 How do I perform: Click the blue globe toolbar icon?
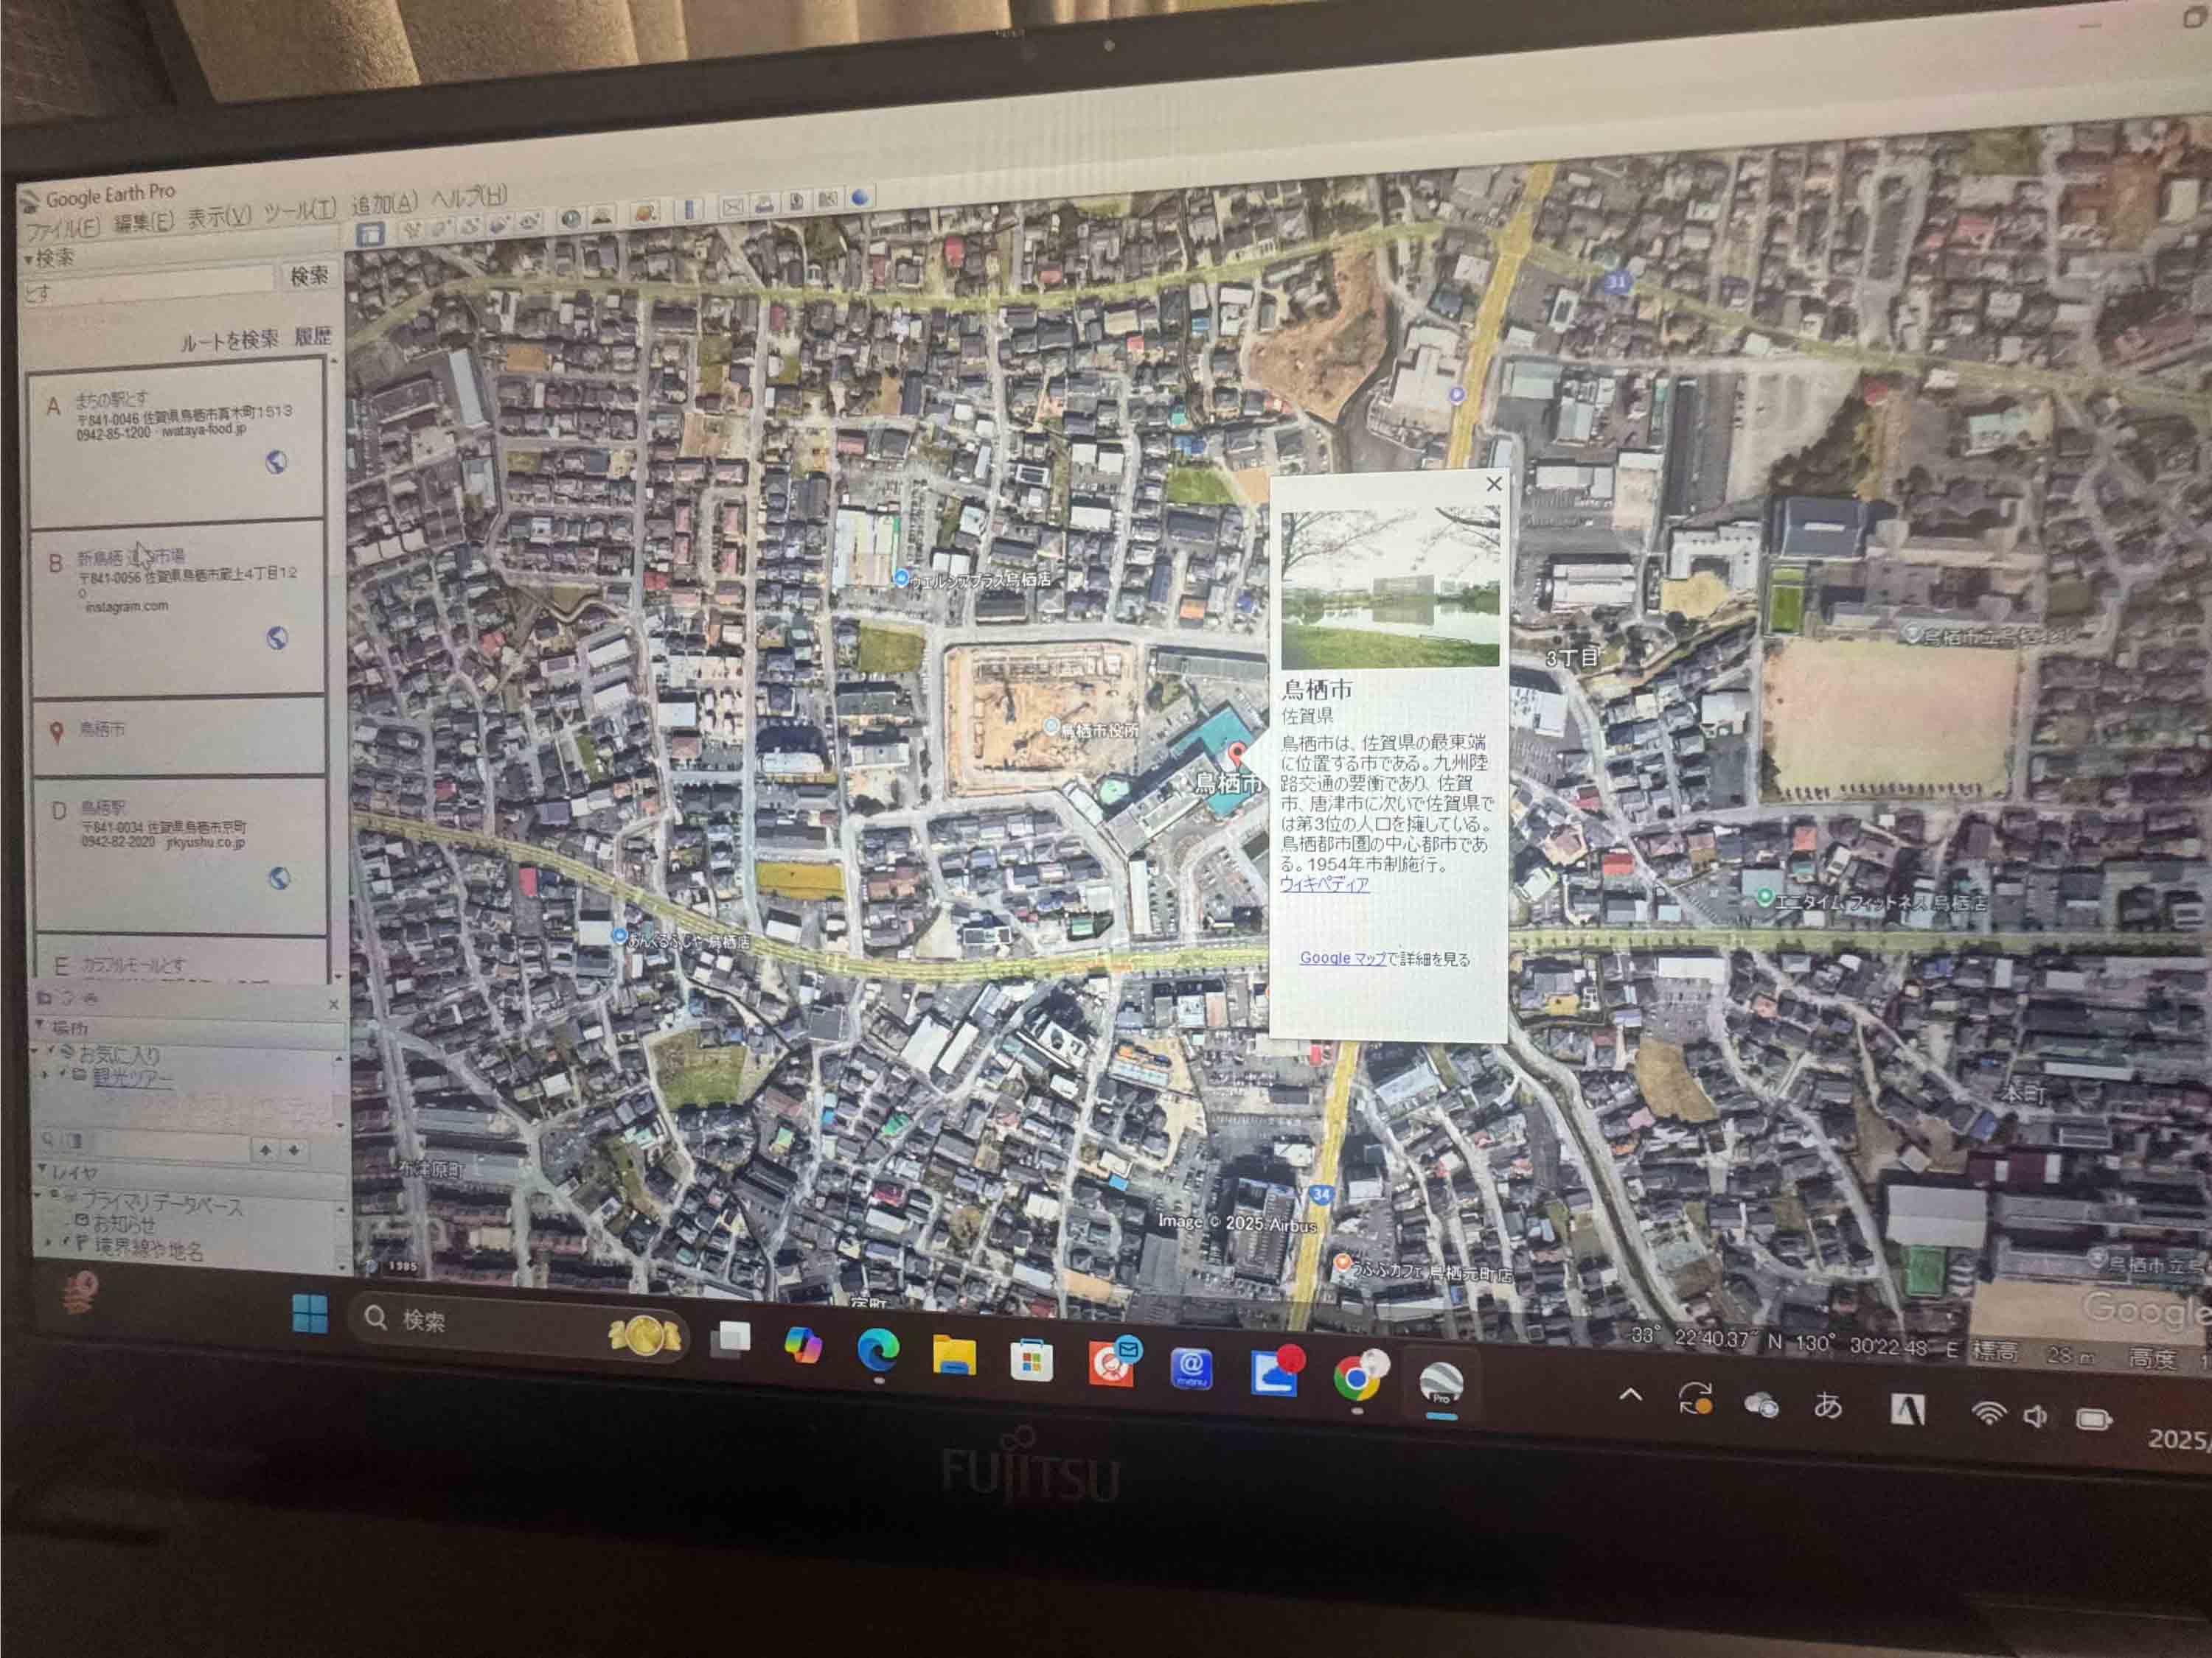[x=861, y=198]
